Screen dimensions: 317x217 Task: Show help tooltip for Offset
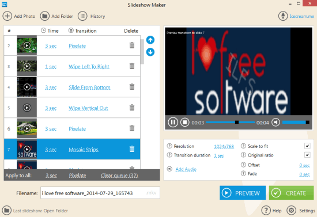click(x=243, y=165)
